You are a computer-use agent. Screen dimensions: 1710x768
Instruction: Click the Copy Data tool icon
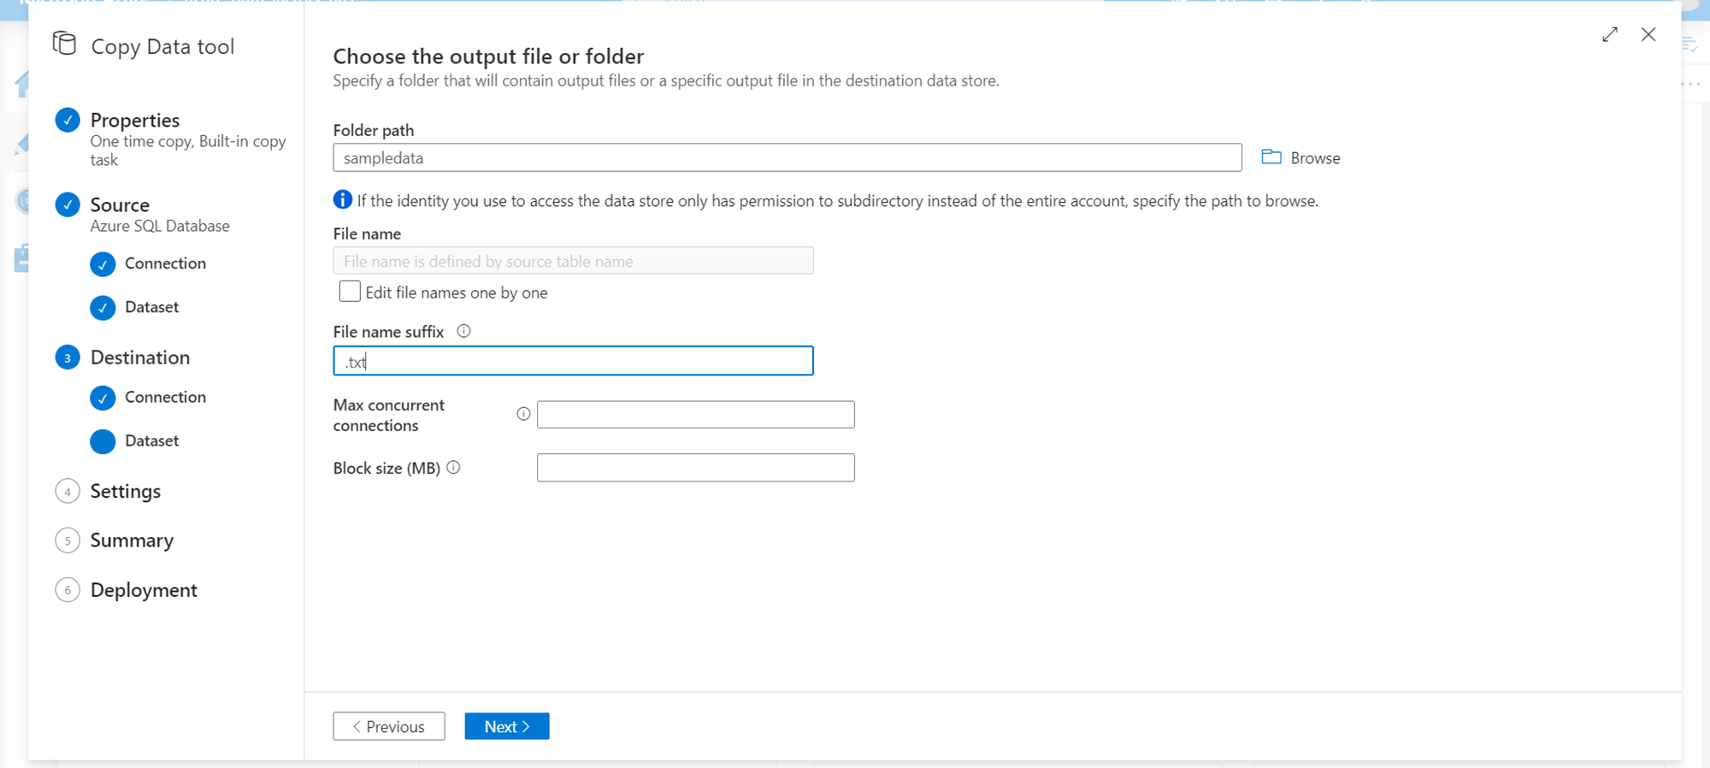click(64, 44)
